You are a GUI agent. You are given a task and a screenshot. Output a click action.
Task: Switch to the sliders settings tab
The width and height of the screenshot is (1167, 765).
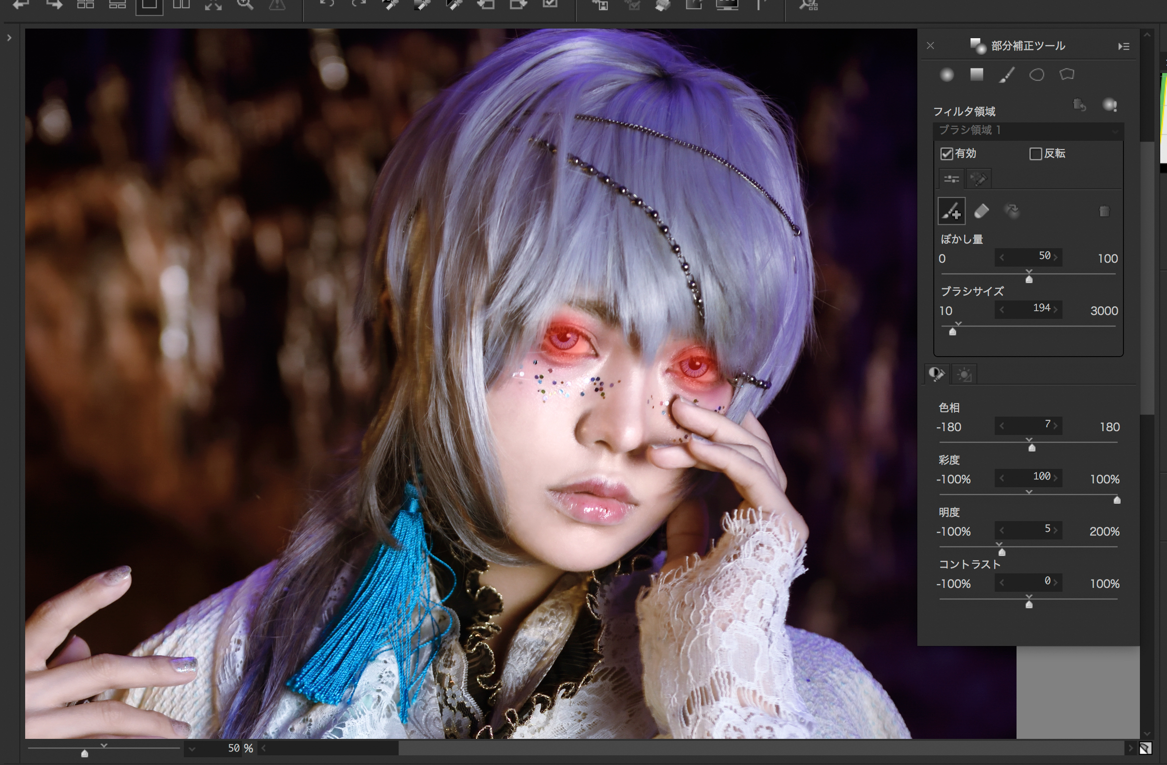(x=951, y=179)
